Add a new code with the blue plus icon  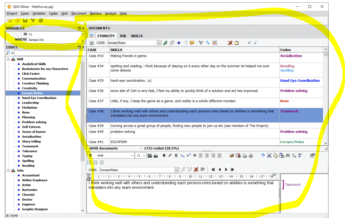(179, 43)
